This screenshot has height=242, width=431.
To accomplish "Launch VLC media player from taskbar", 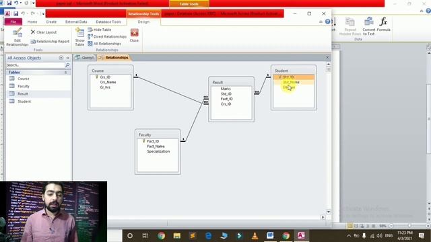I will pos(255,236).
